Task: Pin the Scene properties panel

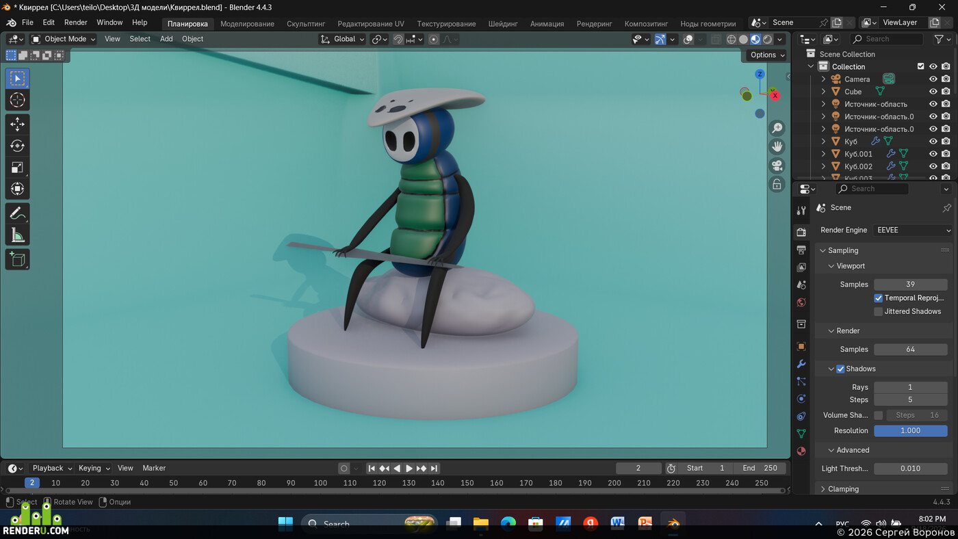Action: pos(947,208)
